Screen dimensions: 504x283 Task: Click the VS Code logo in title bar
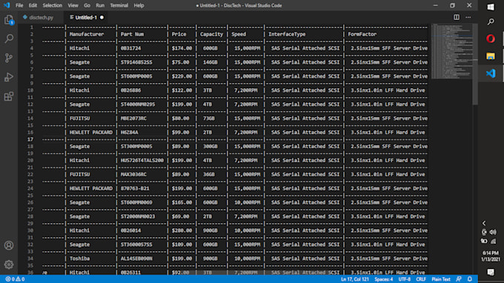click(7, 5)
